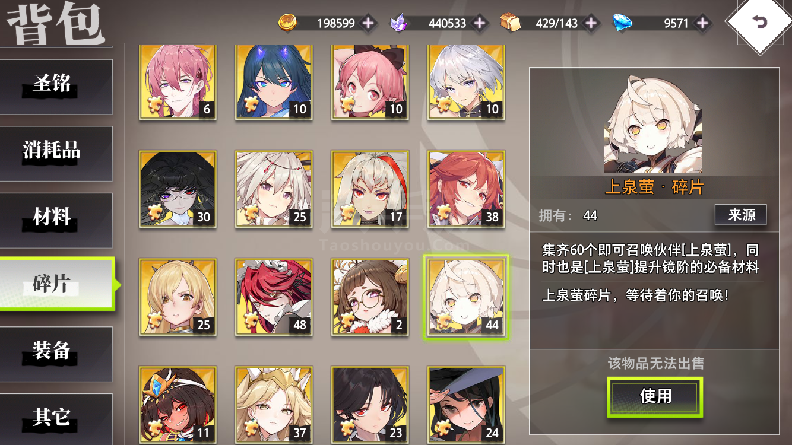This screenshot has height=445, width=792.
Task: Add bread stamina with plus icon
Action: [591, 23]
